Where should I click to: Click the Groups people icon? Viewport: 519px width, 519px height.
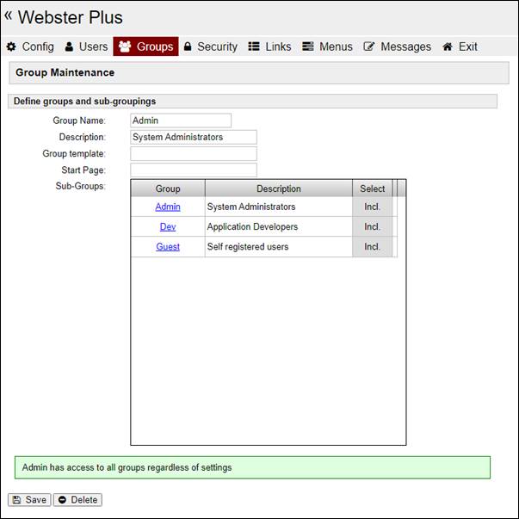tap(125, 46)
